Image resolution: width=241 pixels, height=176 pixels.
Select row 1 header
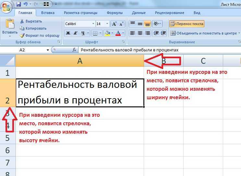point(8,73)
